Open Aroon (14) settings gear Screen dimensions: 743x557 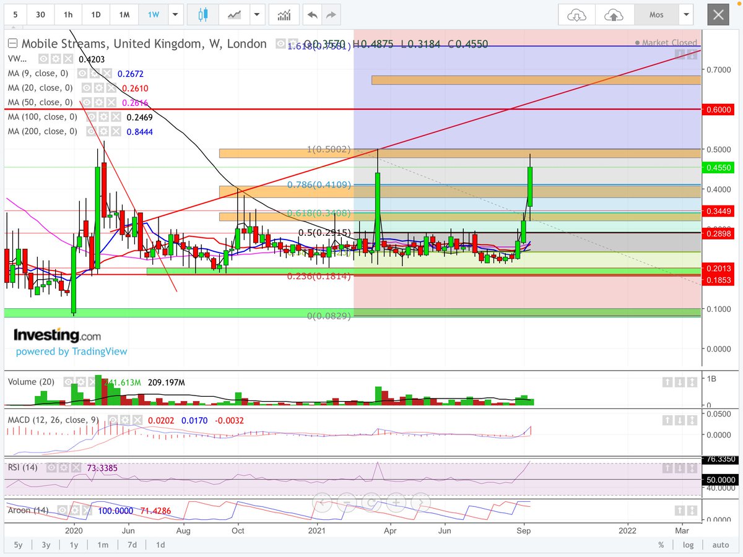pos(74,510)
